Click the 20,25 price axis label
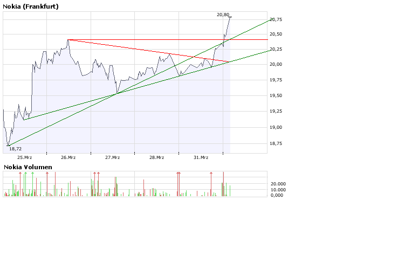The width and height of the screenshot is (398, 256). [276, 49]
